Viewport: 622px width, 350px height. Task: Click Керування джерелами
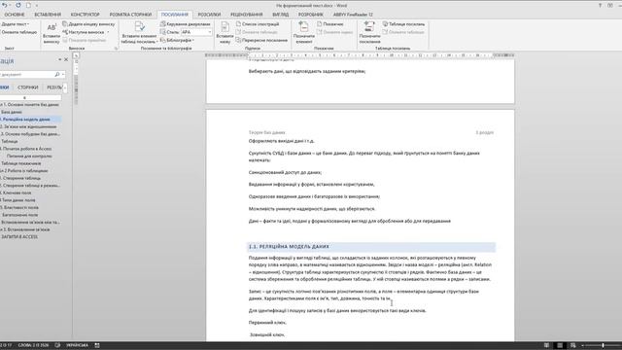pos(186,24)
